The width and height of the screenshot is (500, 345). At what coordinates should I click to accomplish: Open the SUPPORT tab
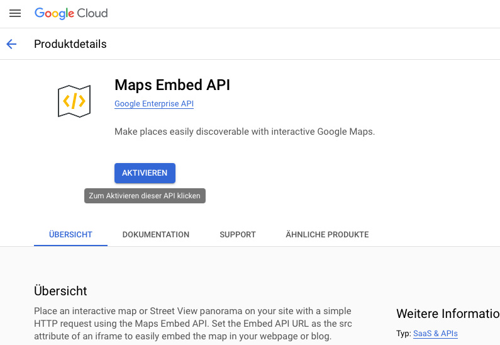click(238, 235)
